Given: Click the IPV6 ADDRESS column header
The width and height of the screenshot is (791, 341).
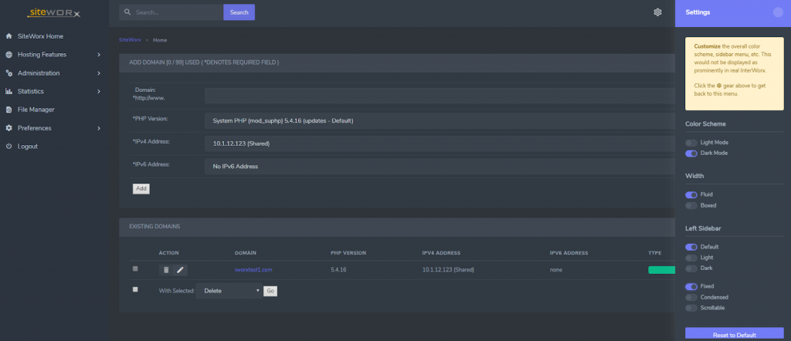Looking at the screenshot, I should (x=569, y=253).
